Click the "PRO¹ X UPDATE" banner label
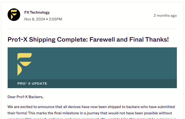This screenshot has height=119, width=185. coord(32,84)
